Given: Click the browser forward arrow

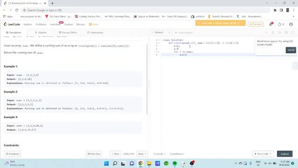Looking at the screenshot, I should coord(10,10).
